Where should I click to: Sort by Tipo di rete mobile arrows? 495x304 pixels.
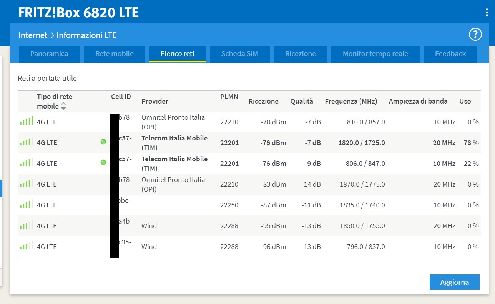64,106
